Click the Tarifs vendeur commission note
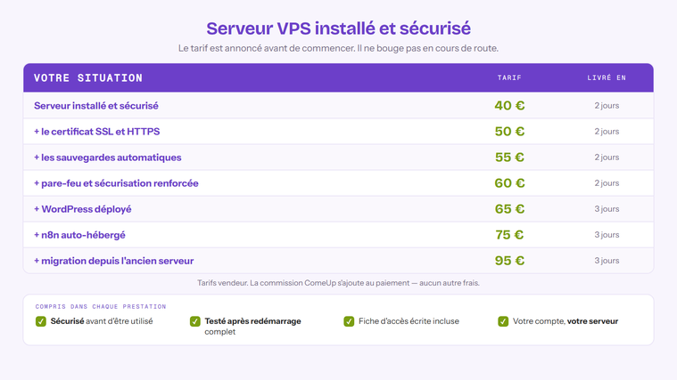This screenshot has height=380, width=677. point(339,283)
